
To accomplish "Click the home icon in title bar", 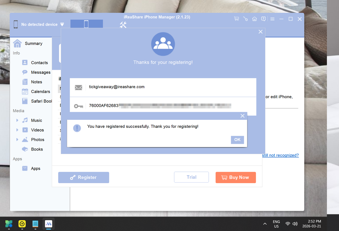I will 255,19.
